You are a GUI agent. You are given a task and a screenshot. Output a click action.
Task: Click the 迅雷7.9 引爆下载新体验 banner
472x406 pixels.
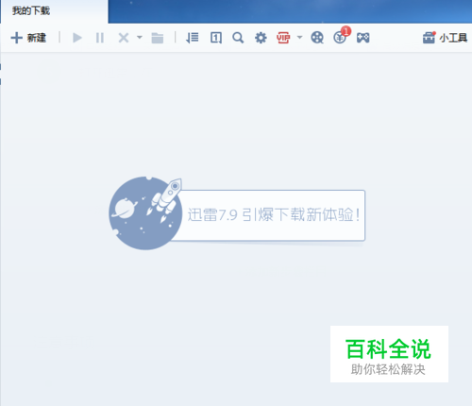(x=237, y=213)
